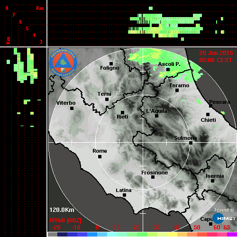Click the 120.0Km range label

click(x=62, y=210)
